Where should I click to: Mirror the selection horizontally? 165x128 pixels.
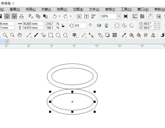(x=99, y=25)
